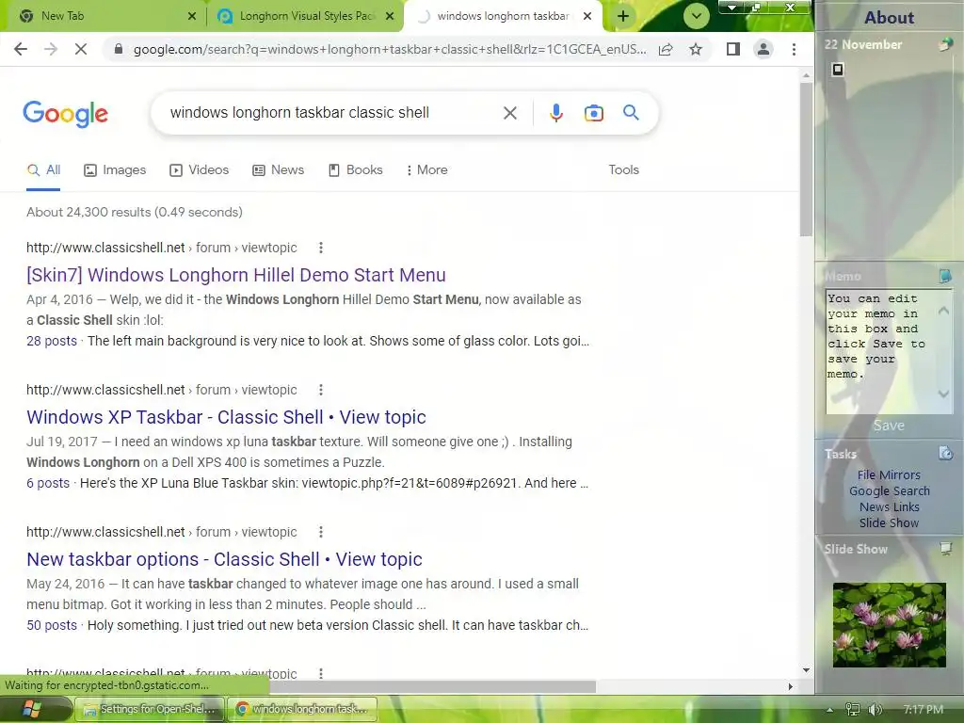The height and width of the screenshot is (723, 964).
Task: Open Skin7 Windows Longhorn Hillel Demo result
Action: 236,275
